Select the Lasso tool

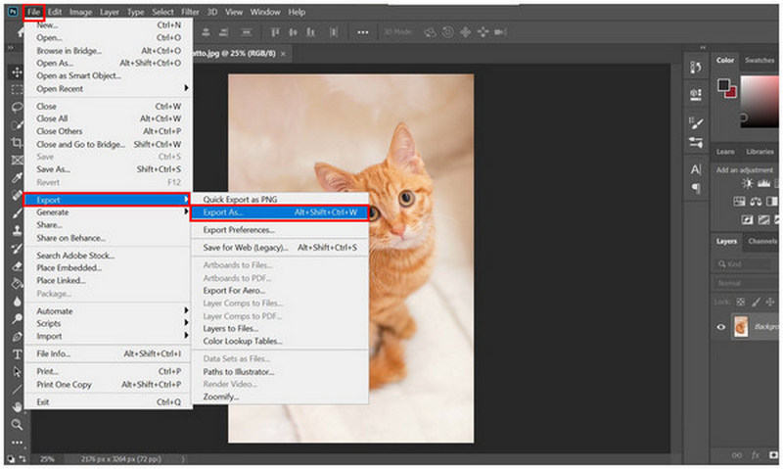17,107
